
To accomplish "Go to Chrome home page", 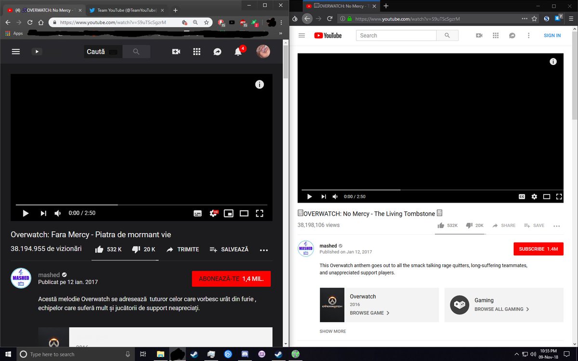I will click(x=41, y=22).
